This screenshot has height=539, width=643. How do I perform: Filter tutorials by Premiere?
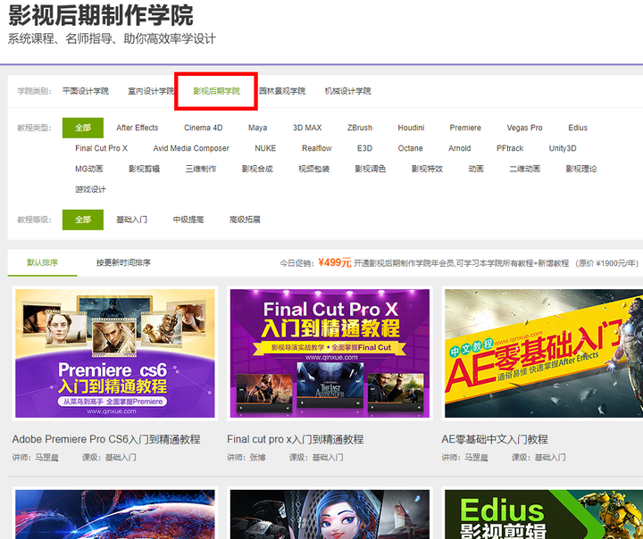coord(465,128)
